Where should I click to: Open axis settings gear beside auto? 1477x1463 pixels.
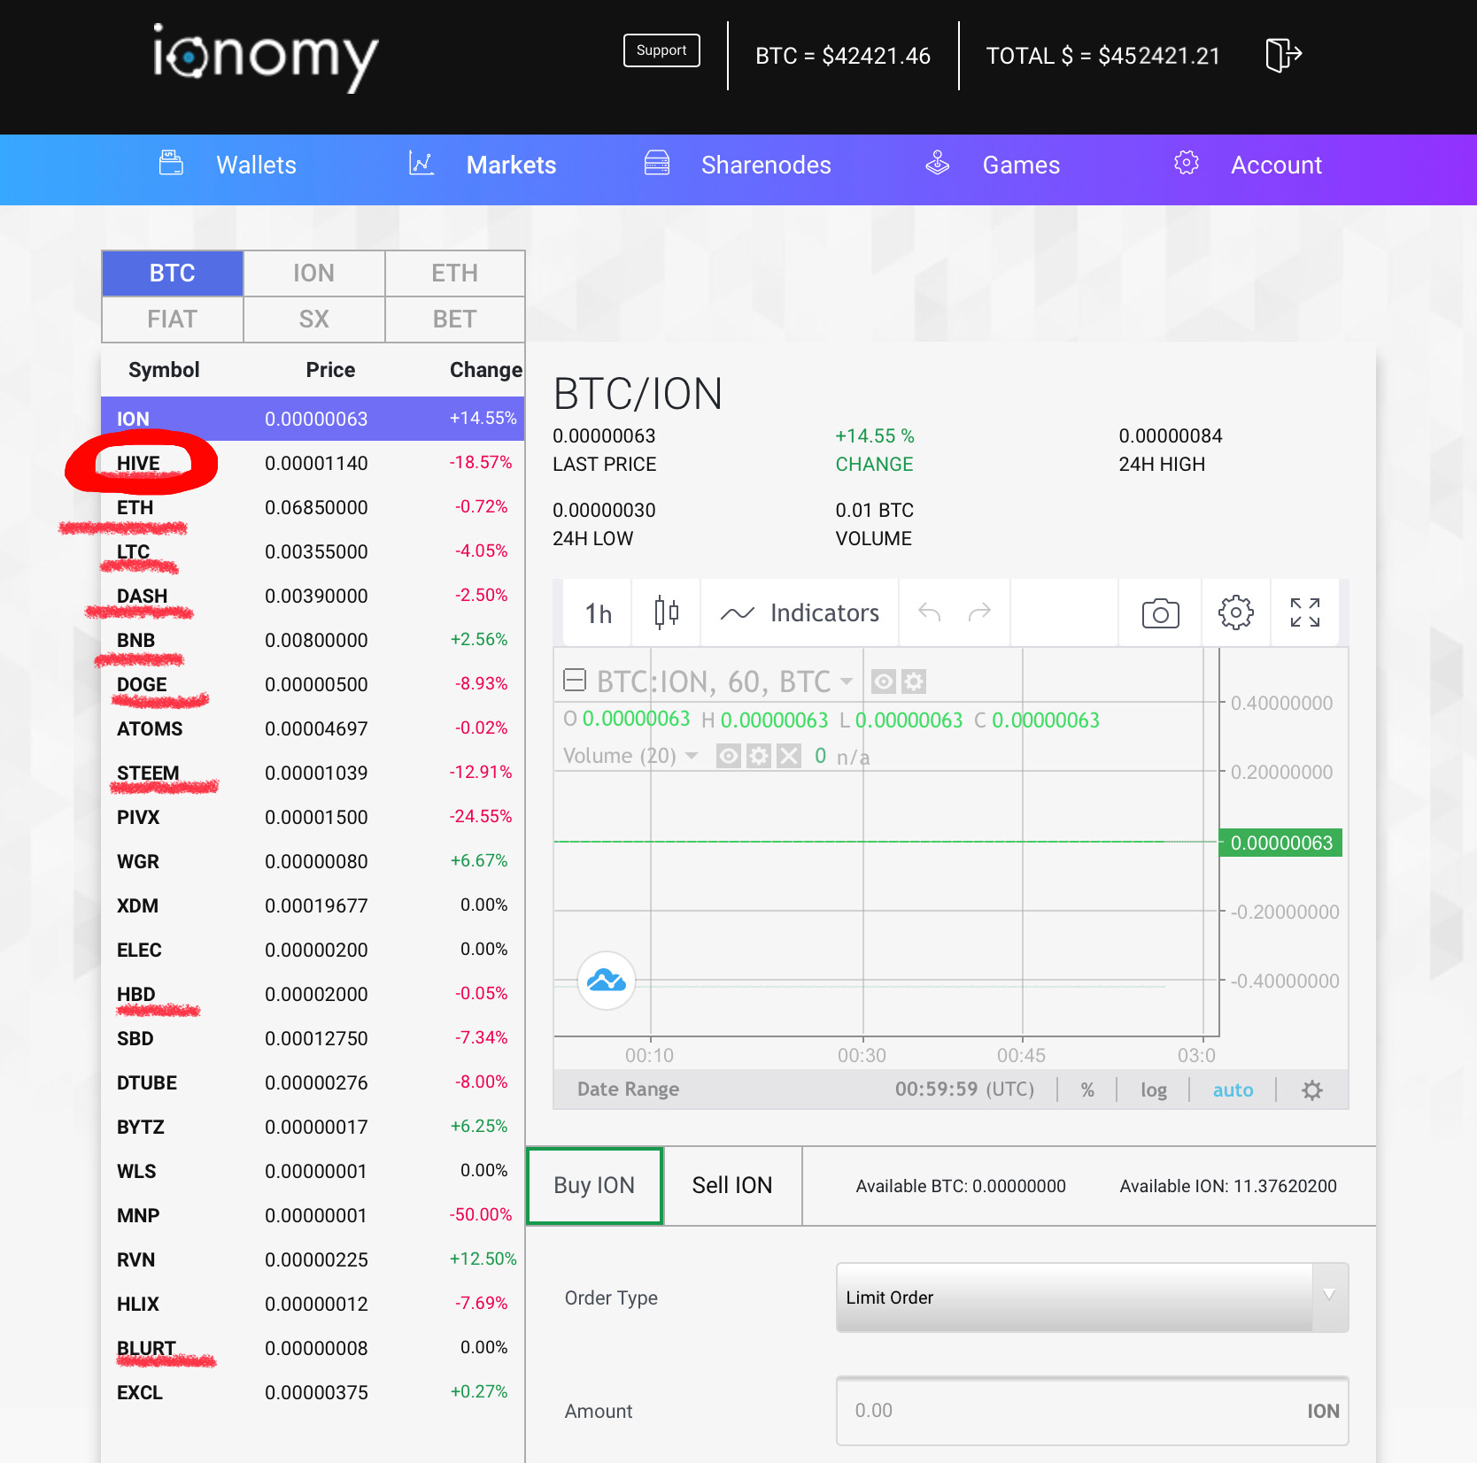pyautogui.click(x=1312, y=1090)
